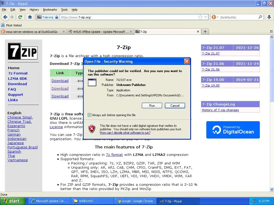The height and width of the screenshot is (205, 274).
Task: Close the 7-Zip tab
Action: 198,31
